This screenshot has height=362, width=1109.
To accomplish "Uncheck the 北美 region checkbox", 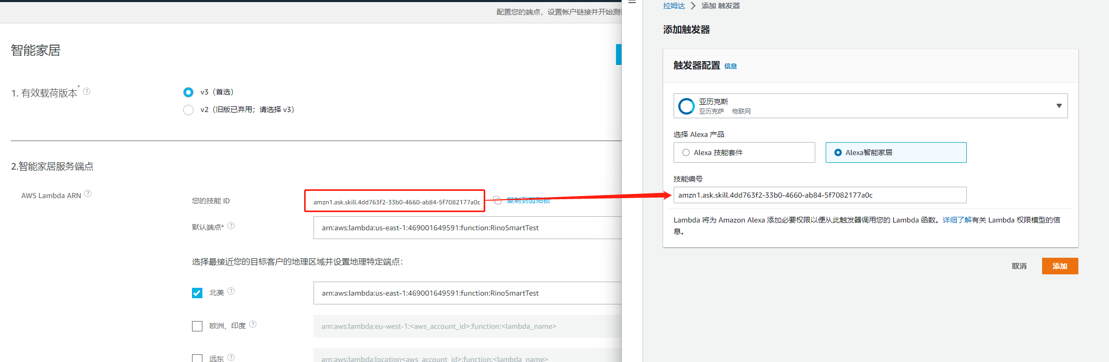I will click(197, 293).
